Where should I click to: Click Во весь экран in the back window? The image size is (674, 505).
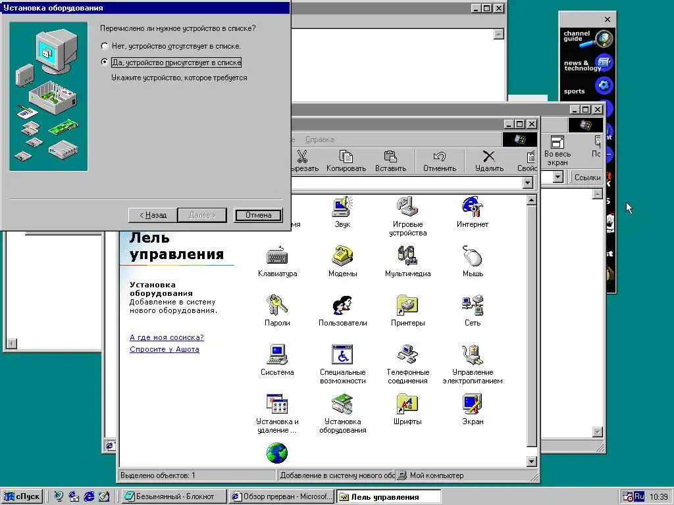[x=557, y=151]
